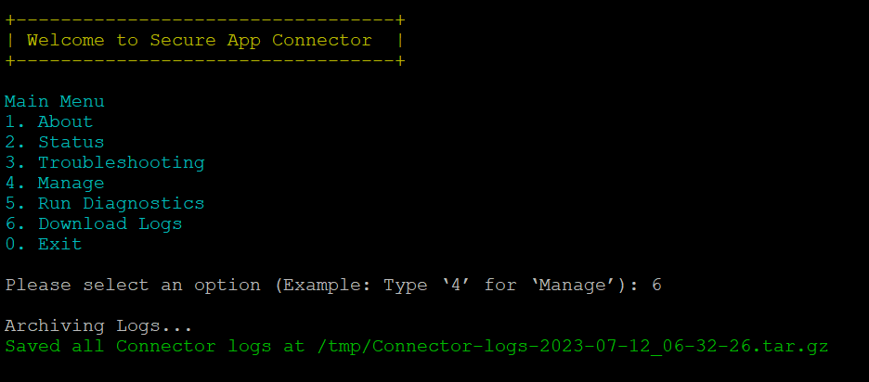Click the word Connector in yellow banner
Screen dimensions: 869x382
click(x=321, y=41)
